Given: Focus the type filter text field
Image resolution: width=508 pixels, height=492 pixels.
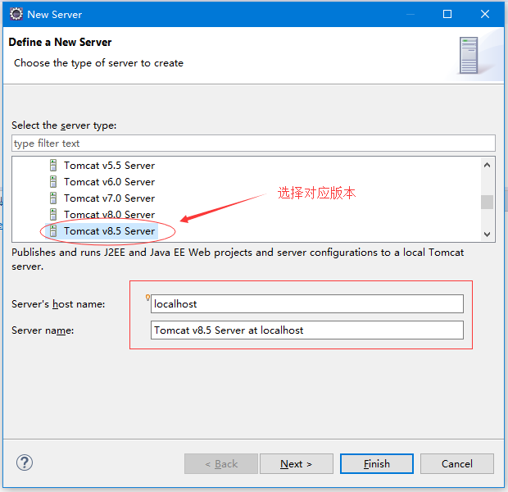Looking at the screenshot, I should pyautogui.click(x=253, y=143).
